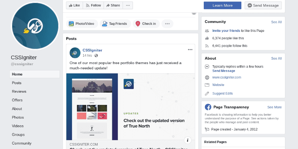Open the Groups sidebar tab
Viewport: 298px width, 149px height.
[18, 135]
